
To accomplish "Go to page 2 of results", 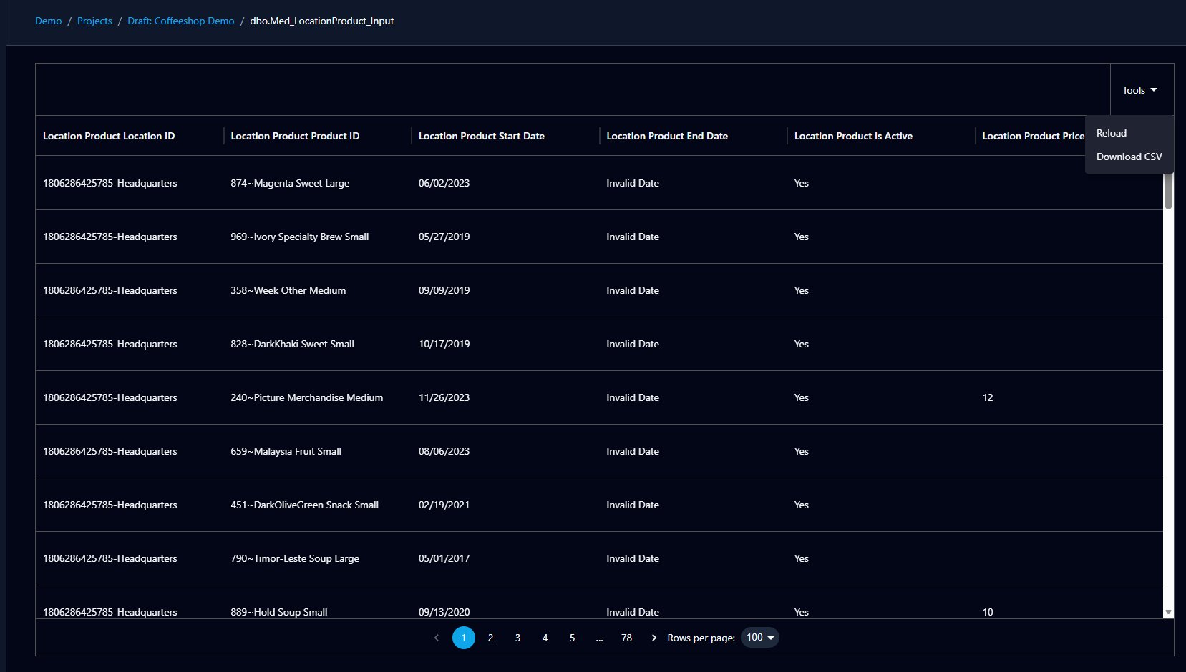I will [490, 638].
